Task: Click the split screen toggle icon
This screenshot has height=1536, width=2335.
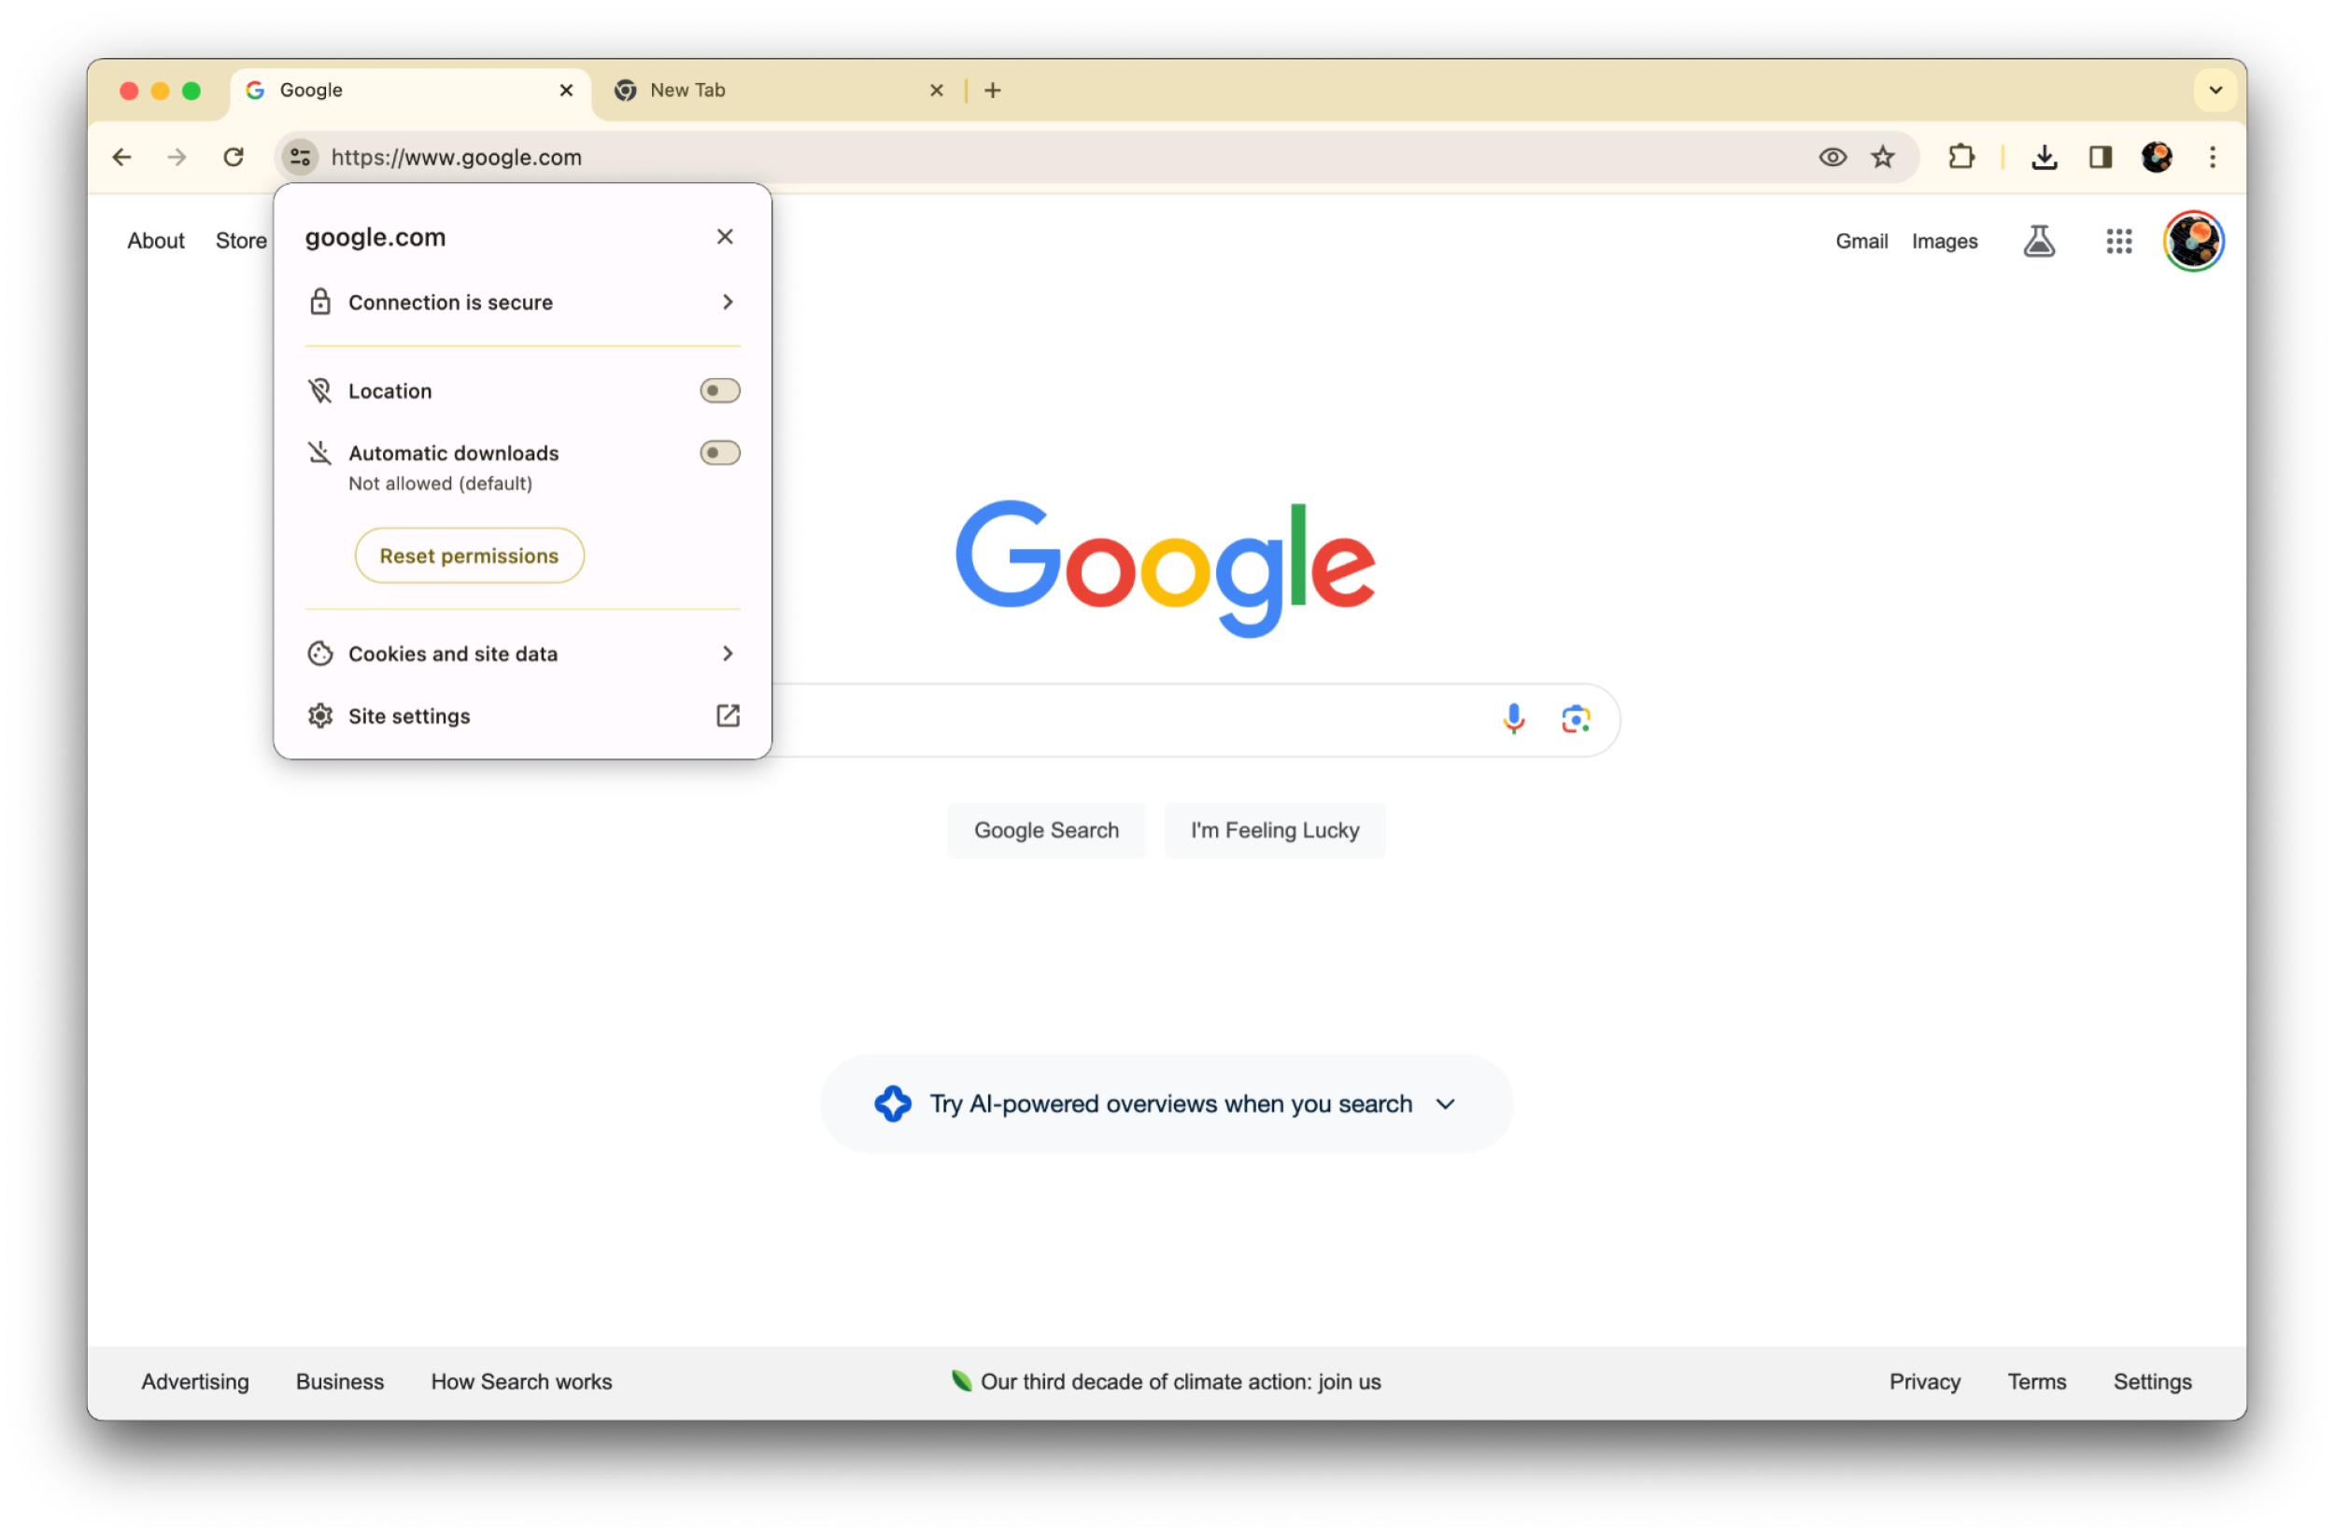Action: tap(2101, 156)
